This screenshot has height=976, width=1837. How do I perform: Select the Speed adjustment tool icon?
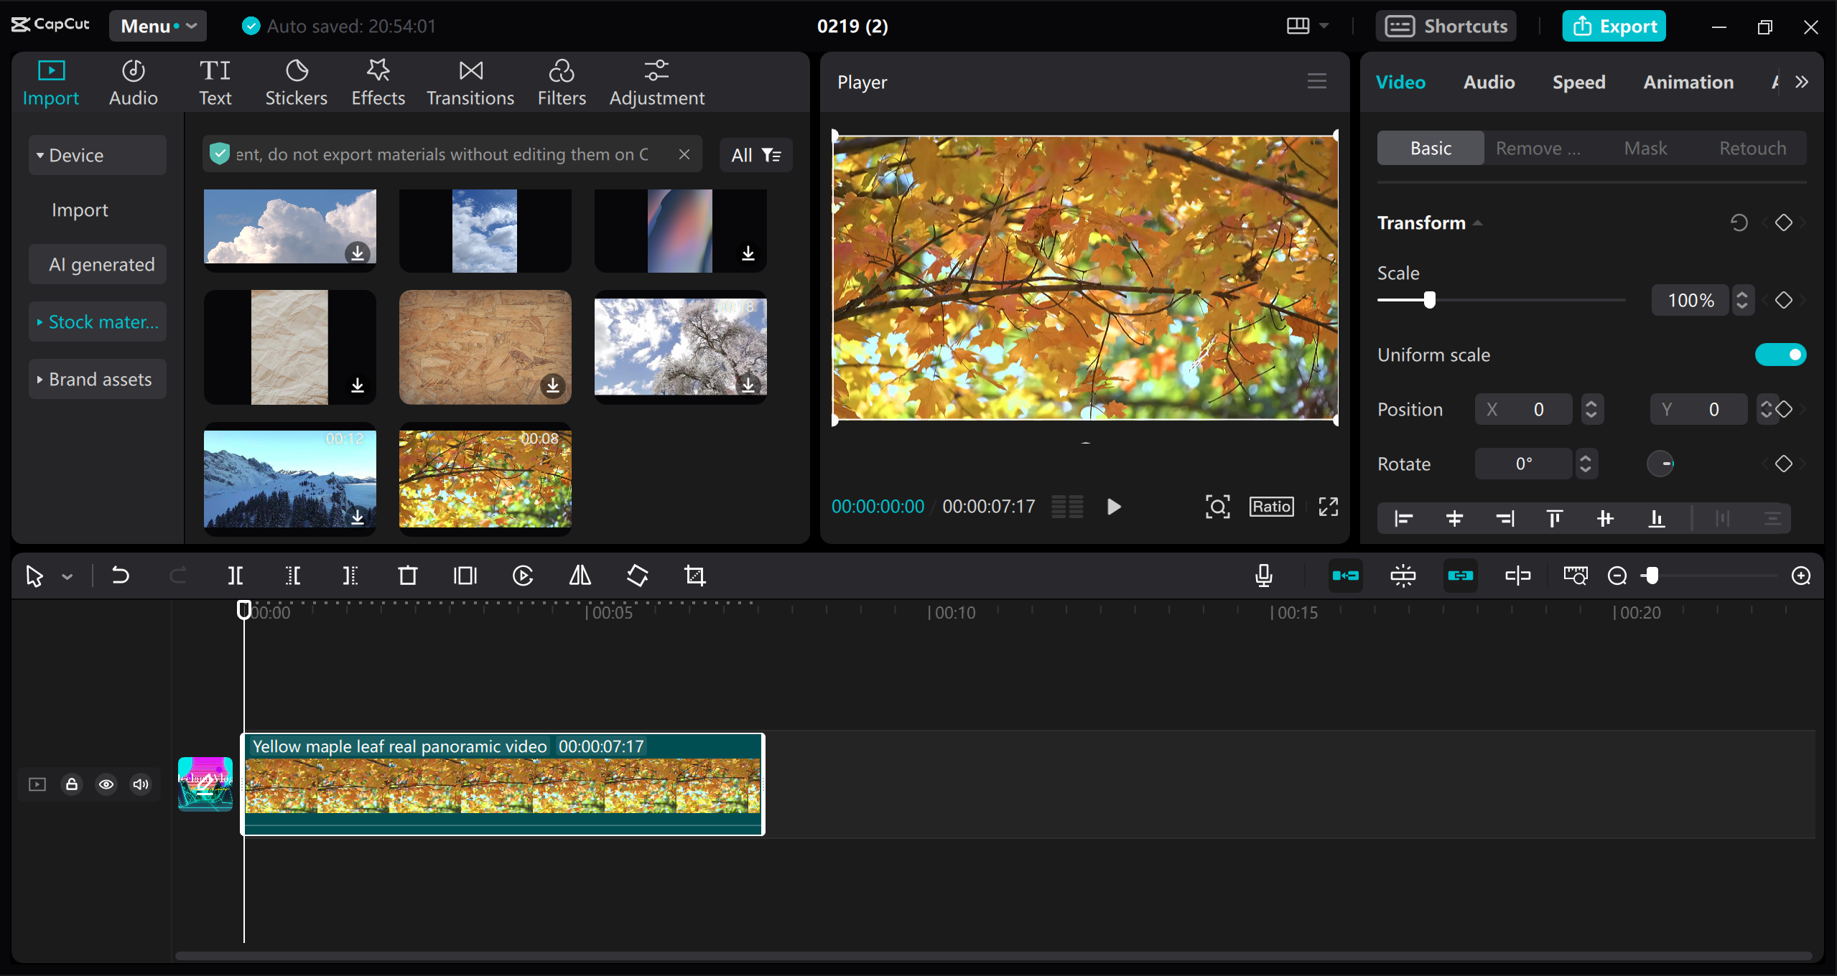(1577, 81)
